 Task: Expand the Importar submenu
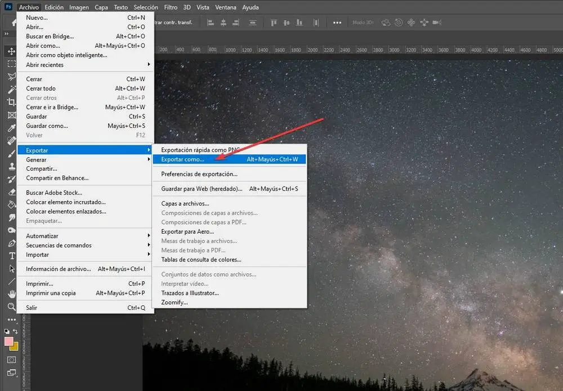pos(86,255)
